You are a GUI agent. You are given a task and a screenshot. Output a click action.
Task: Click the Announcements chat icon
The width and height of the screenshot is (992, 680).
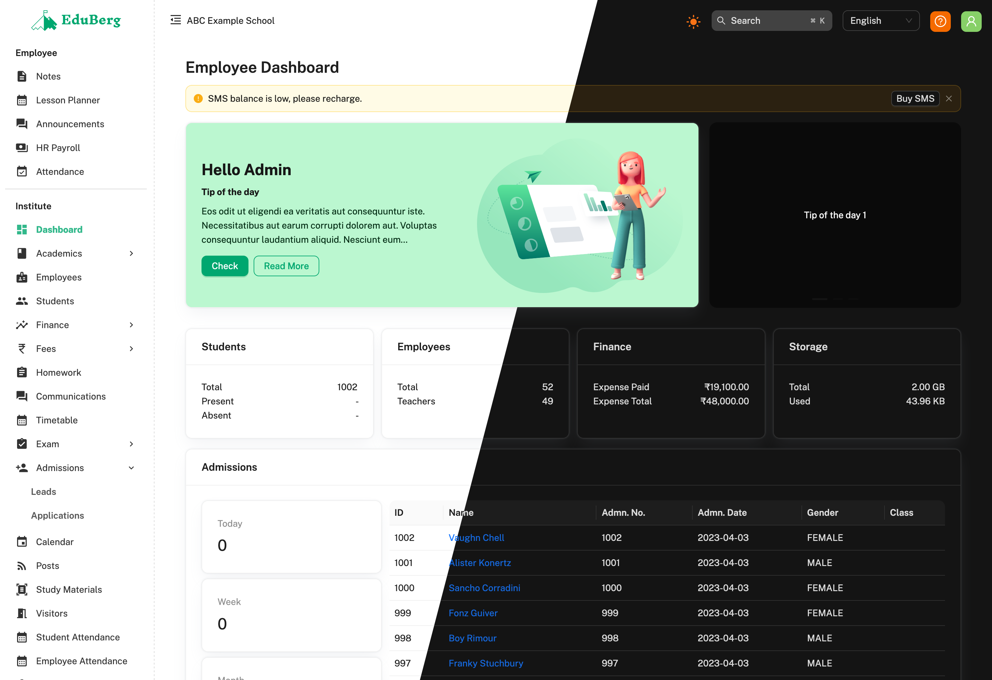[x=22, y=124]
